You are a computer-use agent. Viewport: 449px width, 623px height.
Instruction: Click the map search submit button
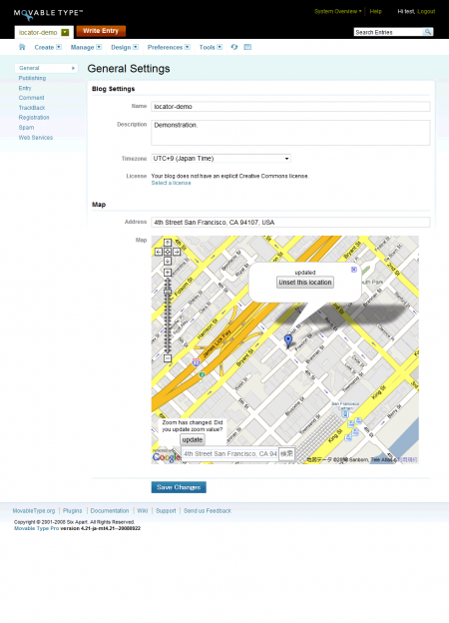(286, 453)
